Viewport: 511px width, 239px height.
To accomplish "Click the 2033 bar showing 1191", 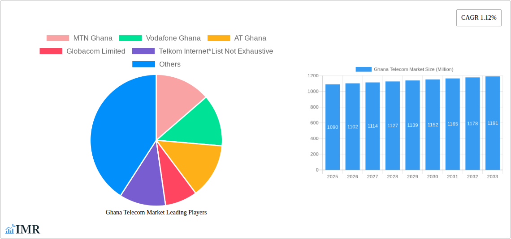I will [x=493, y=123].
